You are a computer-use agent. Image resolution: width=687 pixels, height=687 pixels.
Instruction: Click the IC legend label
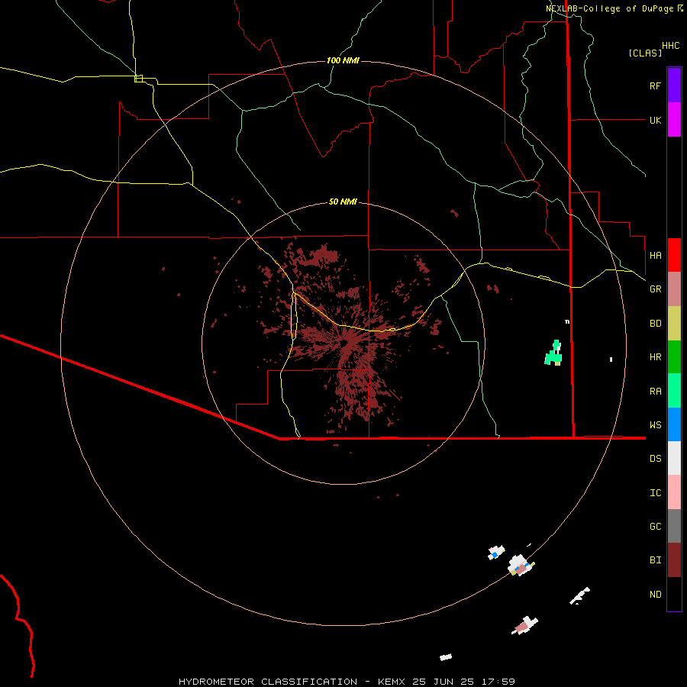tap(655, 493)
